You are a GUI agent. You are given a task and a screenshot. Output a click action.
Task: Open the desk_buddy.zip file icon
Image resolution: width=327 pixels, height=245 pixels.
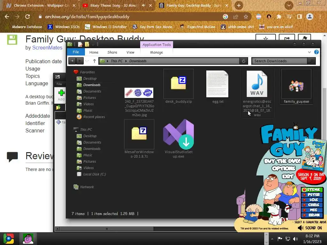pos(179,83)
